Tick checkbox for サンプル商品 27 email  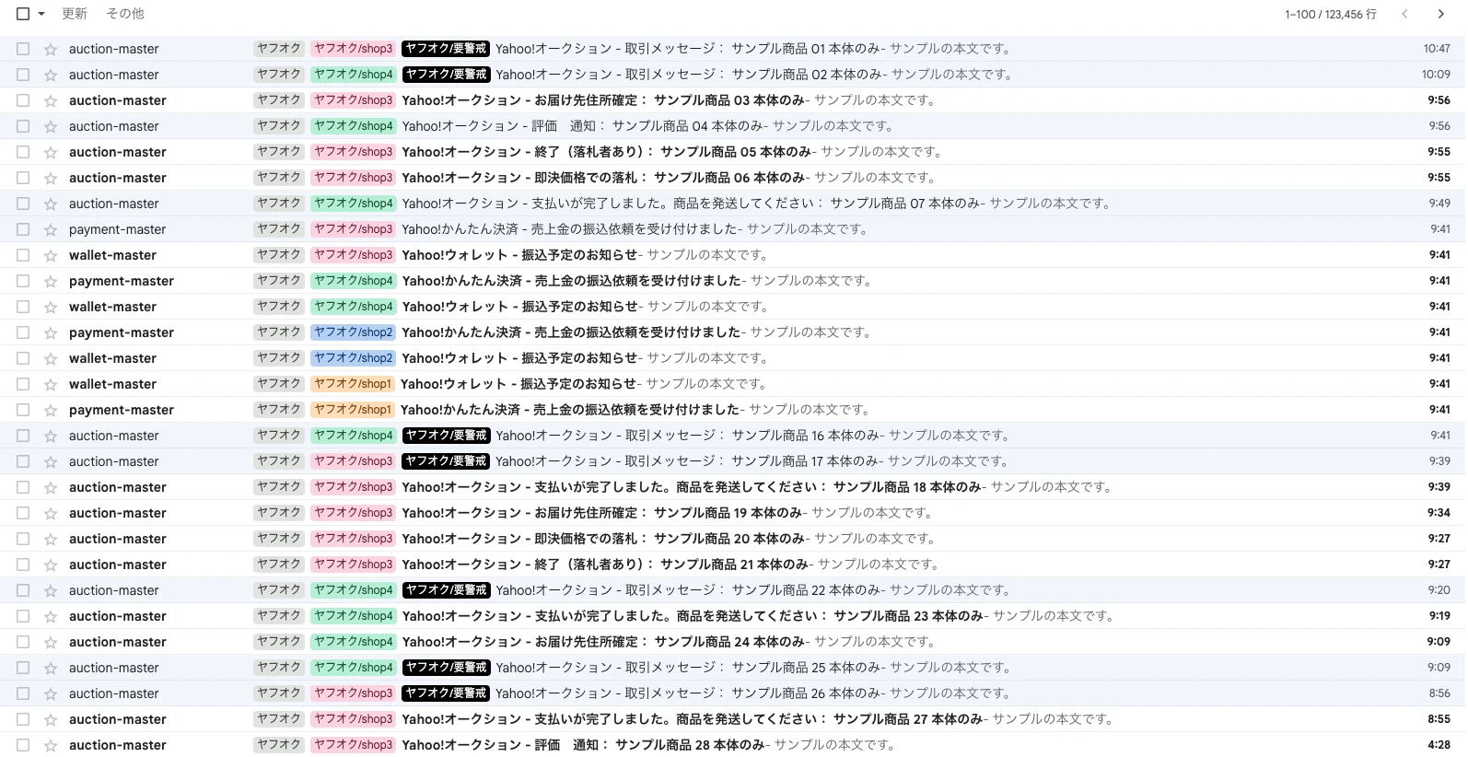pyautogui.click(x=23, y=719)
